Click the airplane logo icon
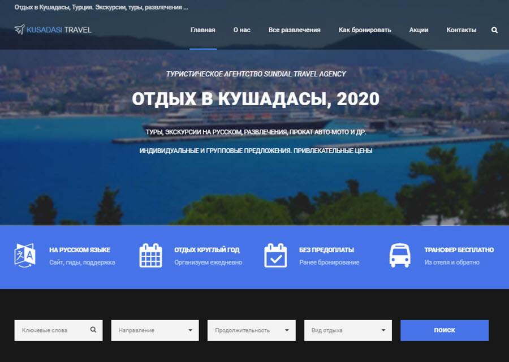509x362 pixels. click(19, 29)
